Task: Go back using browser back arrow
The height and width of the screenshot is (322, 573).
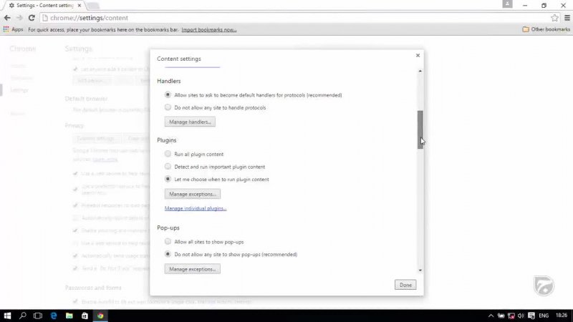Action: pyautogui.click(x=7, y=17)
